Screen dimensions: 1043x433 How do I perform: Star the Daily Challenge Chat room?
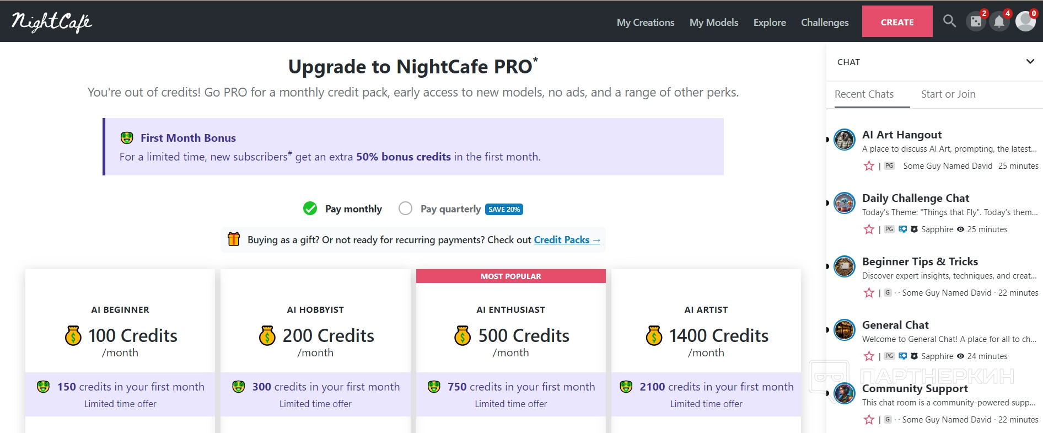pos(869,229)
